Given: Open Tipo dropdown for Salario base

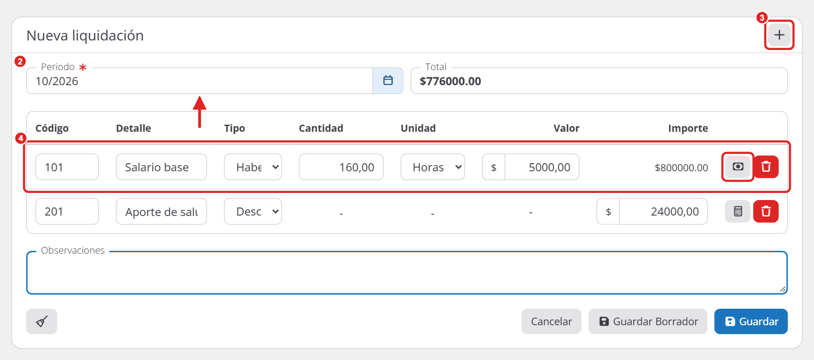Looking at the screenshot, I should point(253,167).
